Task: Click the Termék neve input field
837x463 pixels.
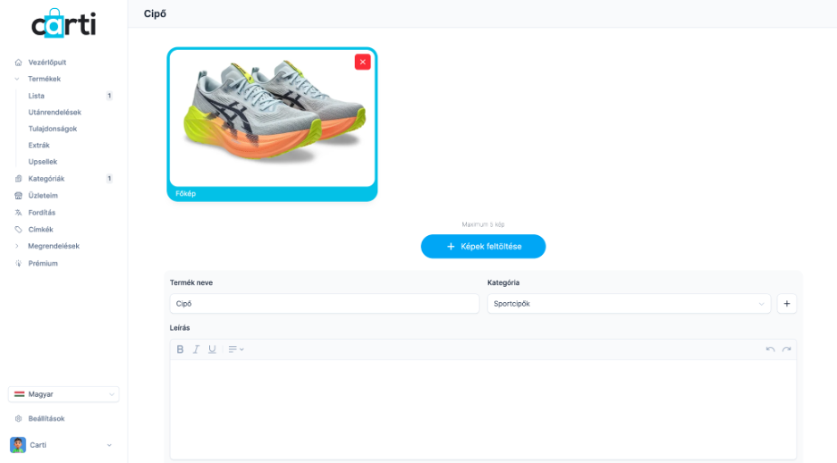Action: 325,304
